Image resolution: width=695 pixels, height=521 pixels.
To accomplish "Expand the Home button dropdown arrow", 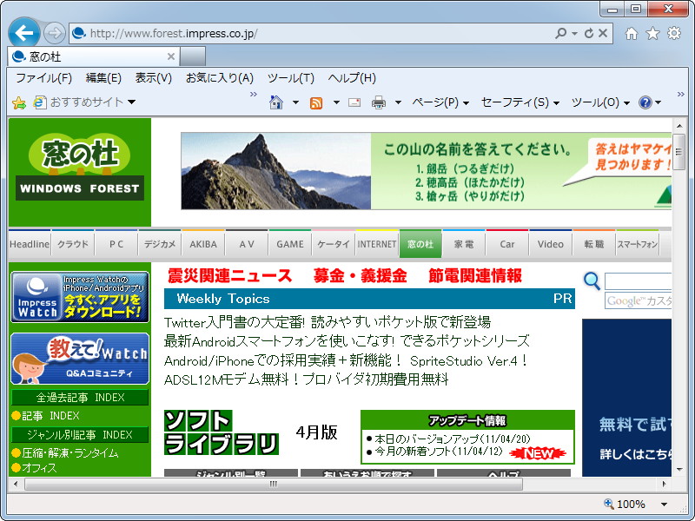I will pyautogui.click(x=295, y=102).
